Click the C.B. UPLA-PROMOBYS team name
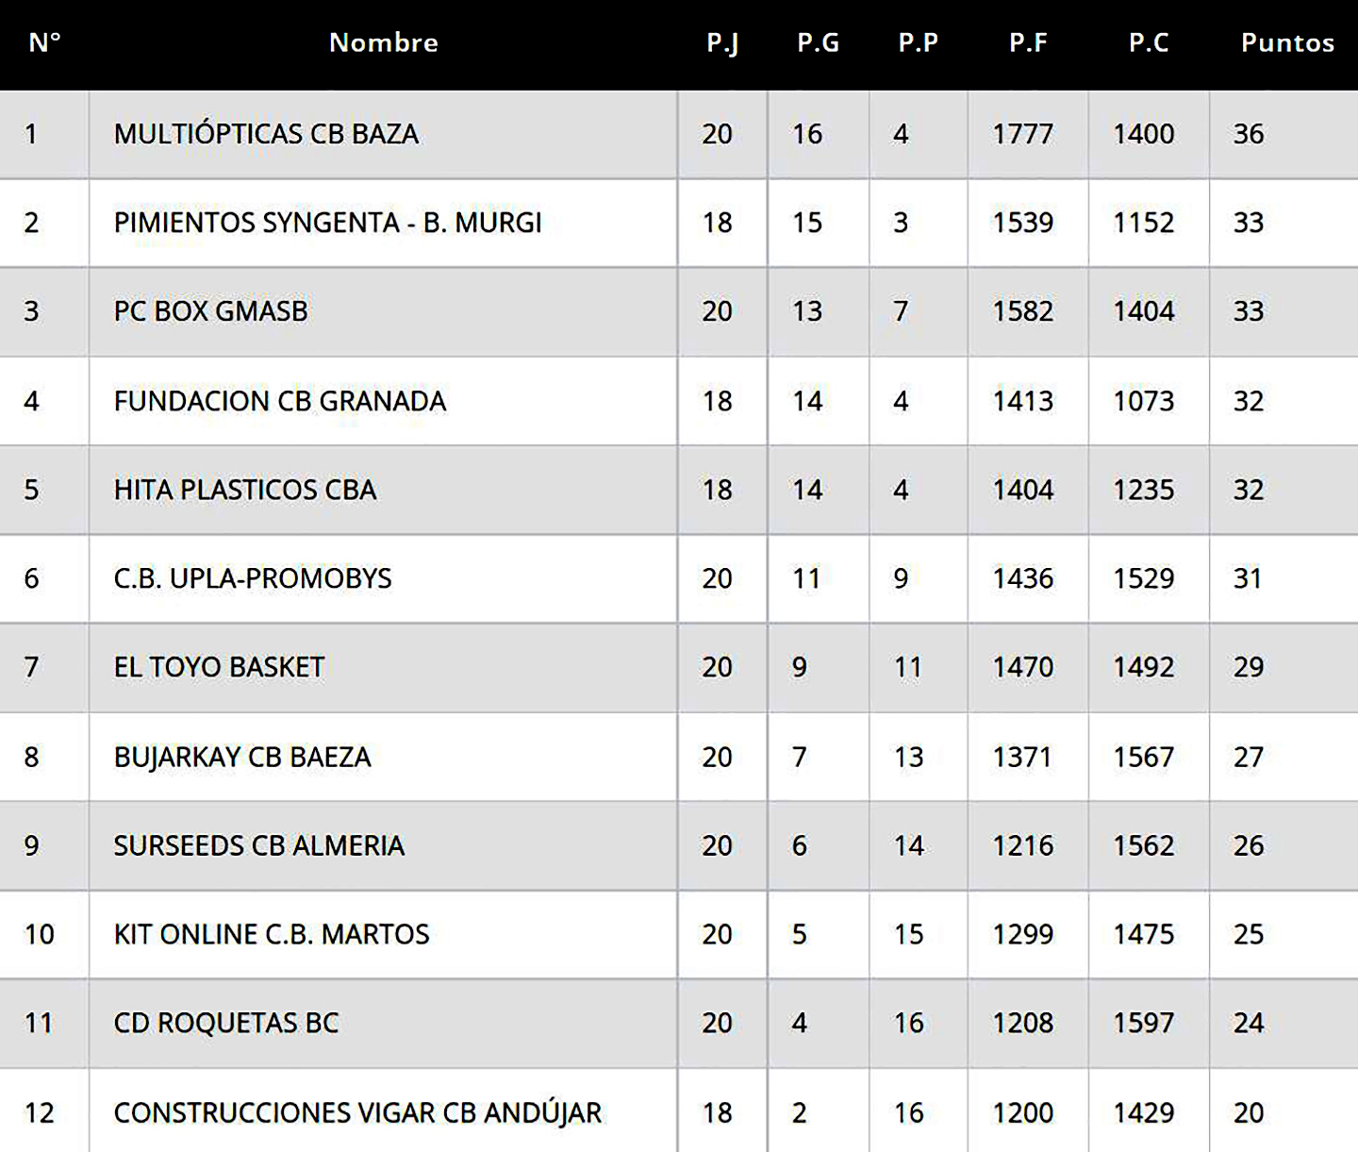This screenshot has height=1152, width=1358. [x=252, y=578]
